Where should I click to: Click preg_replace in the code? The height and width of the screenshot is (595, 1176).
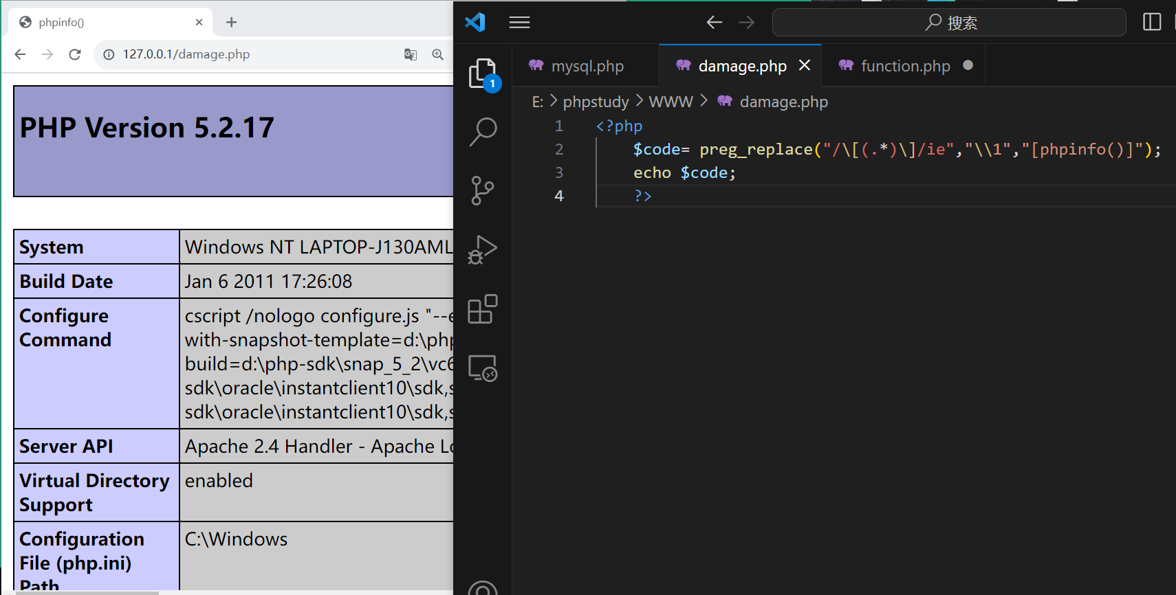(756, 149)
